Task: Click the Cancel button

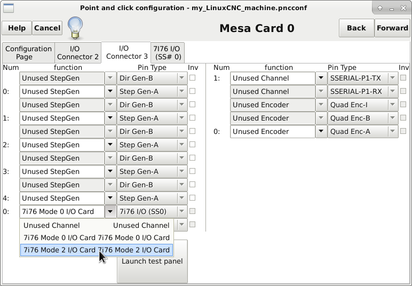Action: [x=47, y=28]
